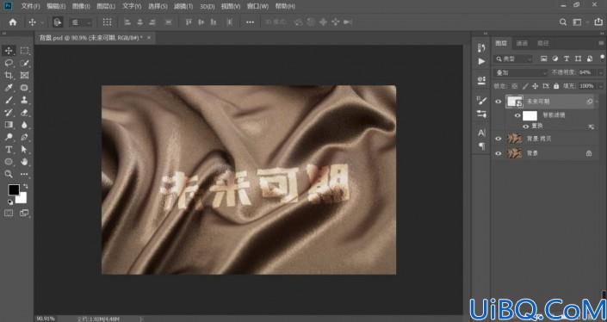Select the Move tool in the toolbox
Image resolution: width=607 pixels, height=322 pixels.
point(9,51)
